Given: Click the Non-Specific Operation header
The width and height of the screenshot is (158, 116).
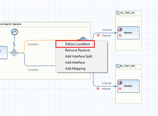Looking at the screenshot, I should 11,24.
